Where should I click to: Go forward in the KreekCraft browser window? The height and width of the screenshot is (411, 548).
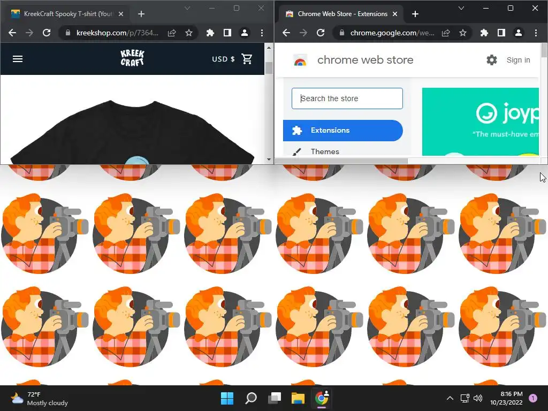pos(29,33)
